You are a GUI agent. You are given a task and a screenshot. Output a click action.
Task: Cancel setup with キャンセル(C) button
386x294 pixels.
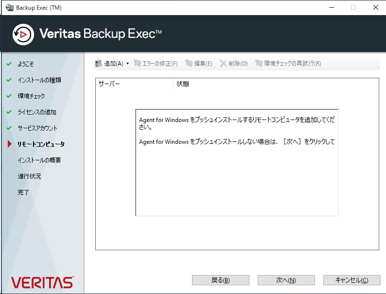tap(352, 280)
